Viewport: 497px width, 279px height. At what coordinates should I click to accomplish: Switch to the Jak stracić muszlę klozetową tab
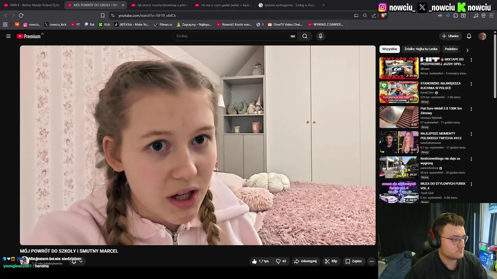click(x=159, y=5)
